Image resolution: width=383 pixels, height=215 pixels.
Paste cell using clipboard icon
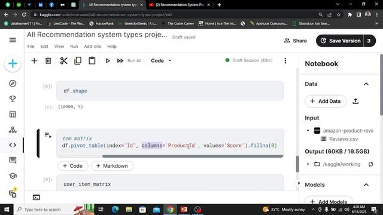point(92,61)
